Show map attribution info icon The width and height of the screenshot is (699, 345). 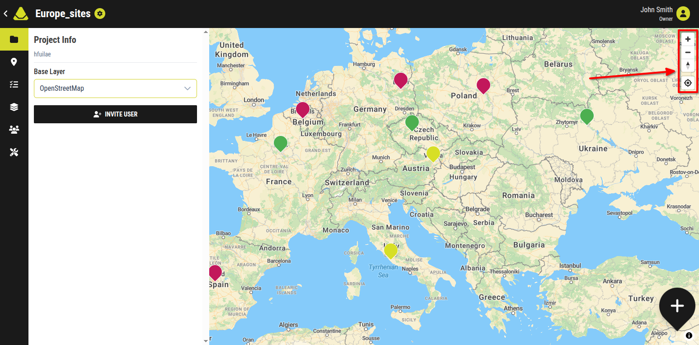[689, 336]
